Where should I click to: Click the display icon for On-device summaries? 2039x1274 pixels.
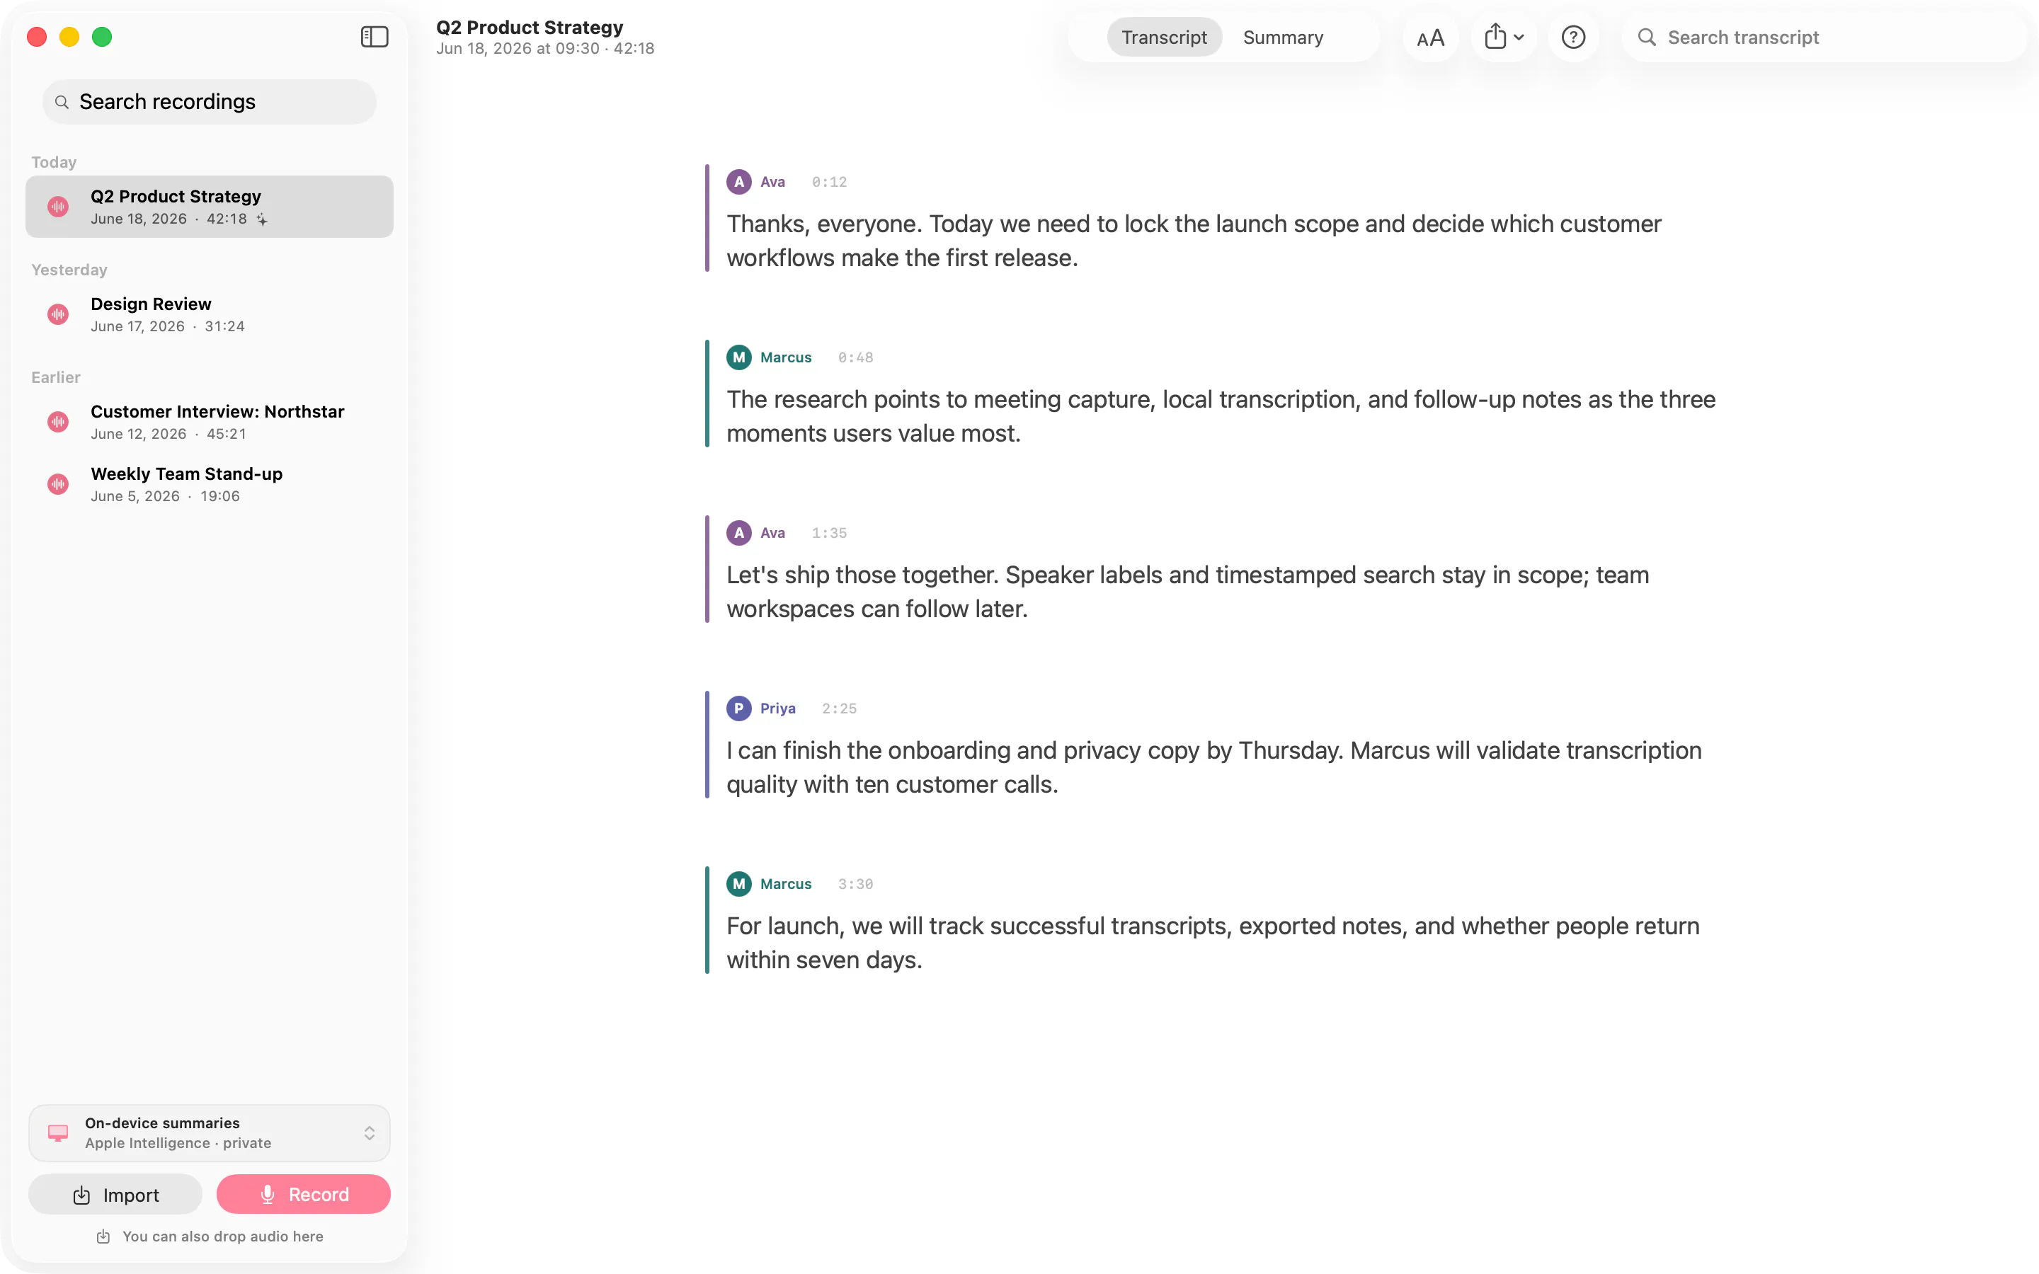(x=58, y=1132)
